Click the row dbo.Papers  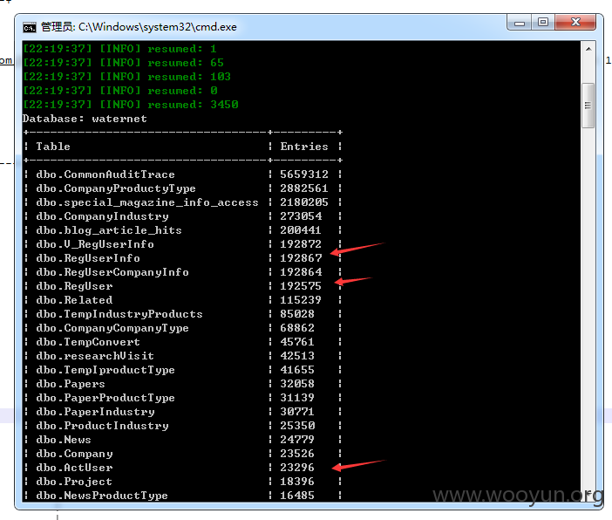(183, 384)
